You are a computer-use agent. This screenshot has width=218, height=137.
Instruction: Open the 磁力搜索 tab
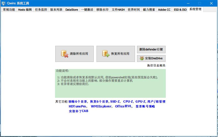149,10
